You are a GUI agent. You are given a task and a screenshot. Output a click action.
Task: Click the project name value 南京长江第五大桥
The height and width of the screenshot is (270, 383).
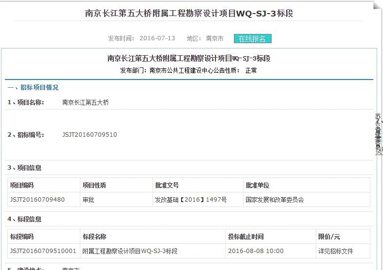[x=86, y=102]
